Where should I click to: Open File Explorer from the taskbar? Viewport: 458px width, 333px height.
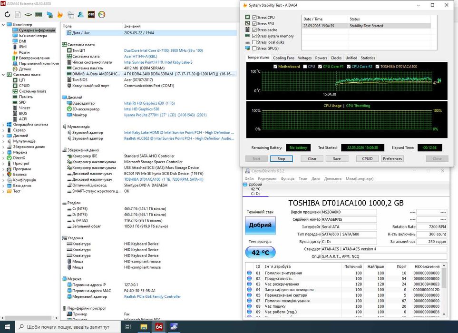pyautogui.click(x=144, y=326)
